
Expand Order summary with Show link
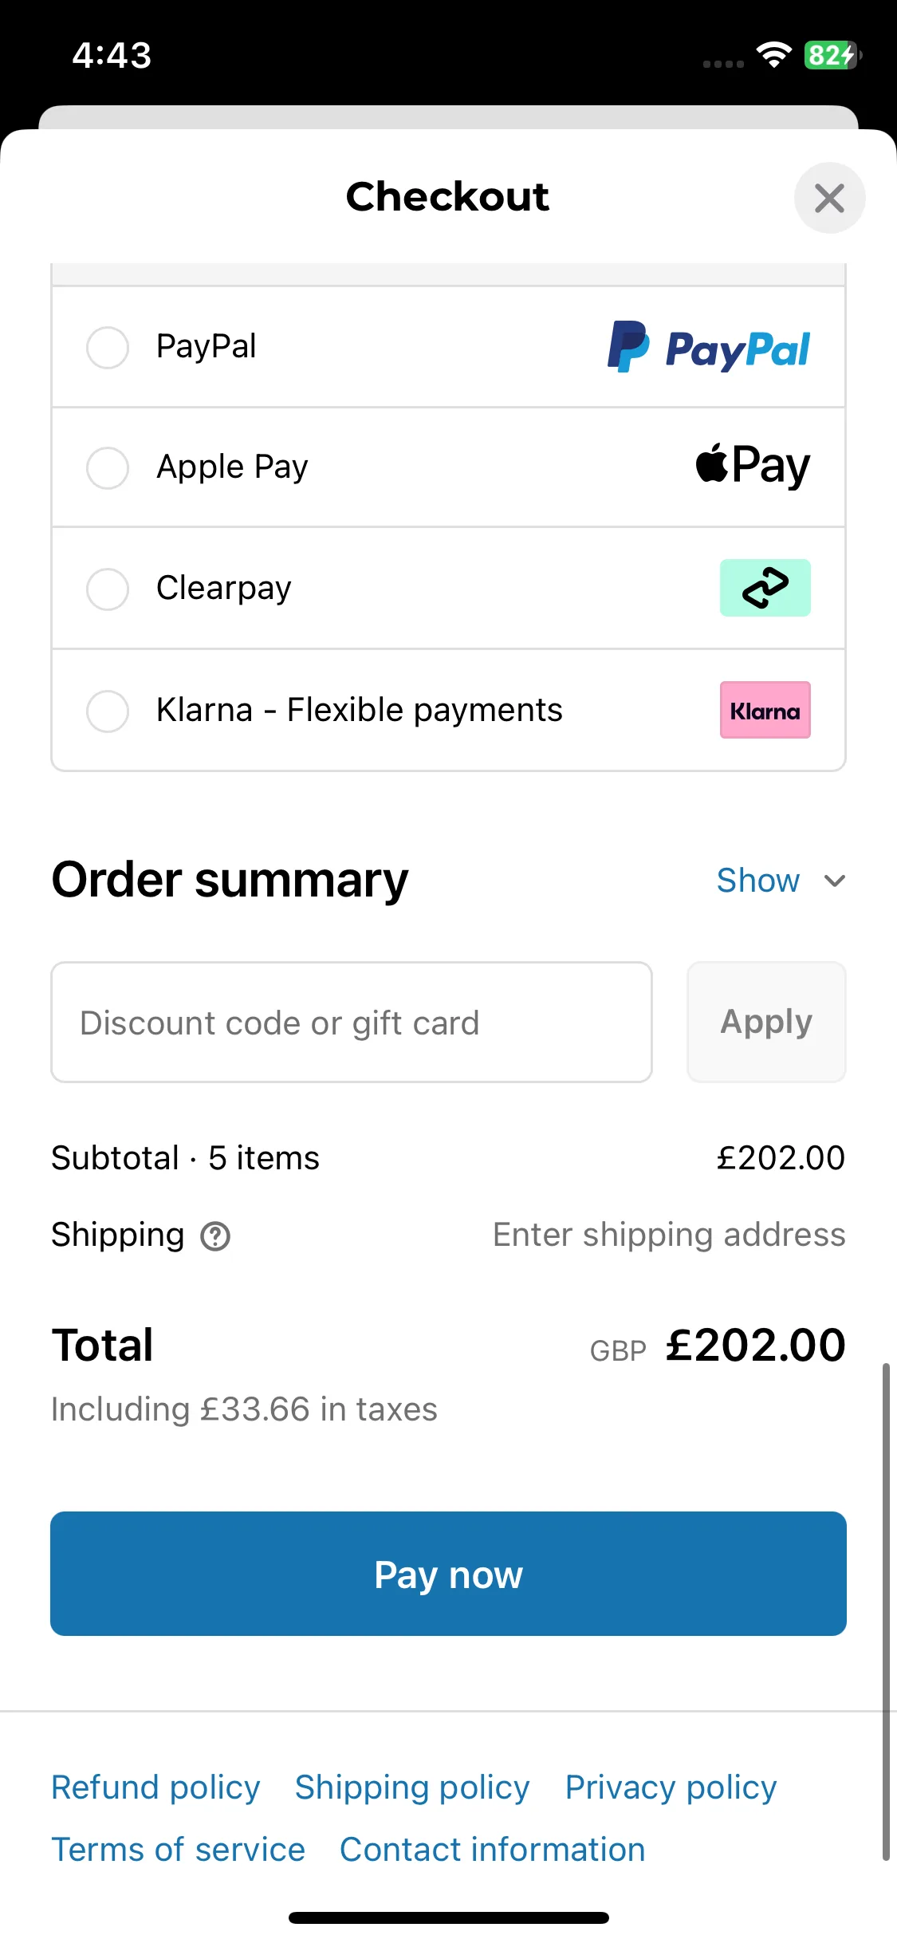758,881
